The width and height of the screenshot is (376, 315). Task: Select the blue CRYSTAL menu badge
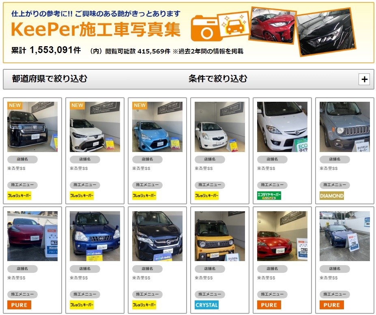[206, 305]
